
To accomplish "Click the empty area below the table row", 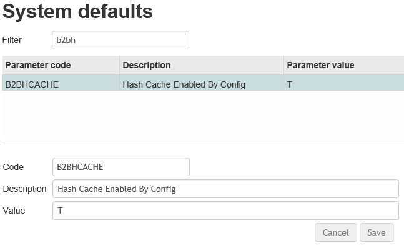I will [x=204, y=112].
